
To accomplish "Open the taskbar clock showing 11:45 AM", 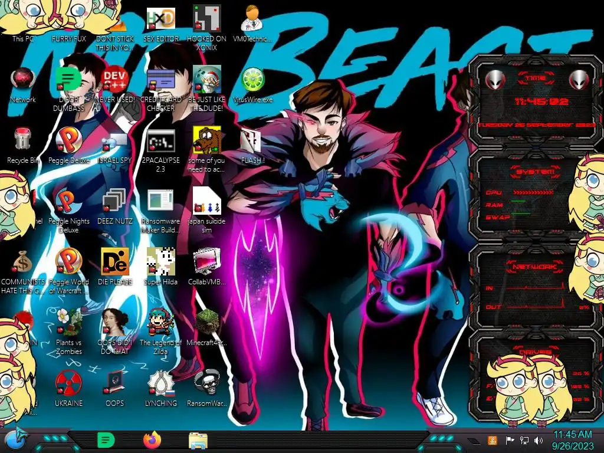I will (573, 440).
